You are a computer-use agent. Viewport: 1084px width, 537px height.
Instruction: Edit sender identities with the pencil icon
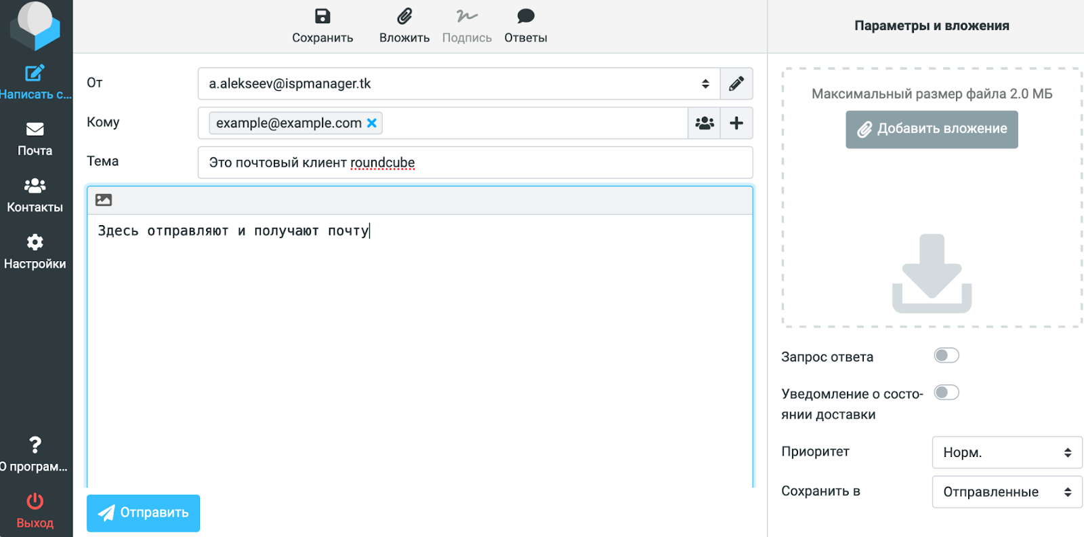click(x=736, y=84)
